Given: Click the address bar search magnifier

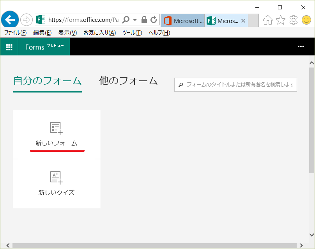Looking at the screenshot, I should tap(126, 20).
